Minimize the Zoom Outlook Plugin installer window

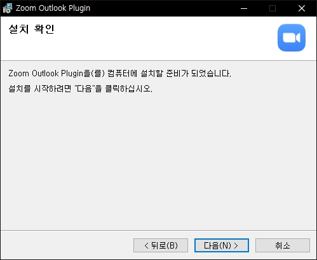[244, 8]
